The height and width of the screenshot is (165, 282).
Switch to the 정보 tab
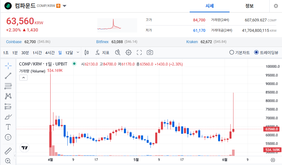point(249,6)
